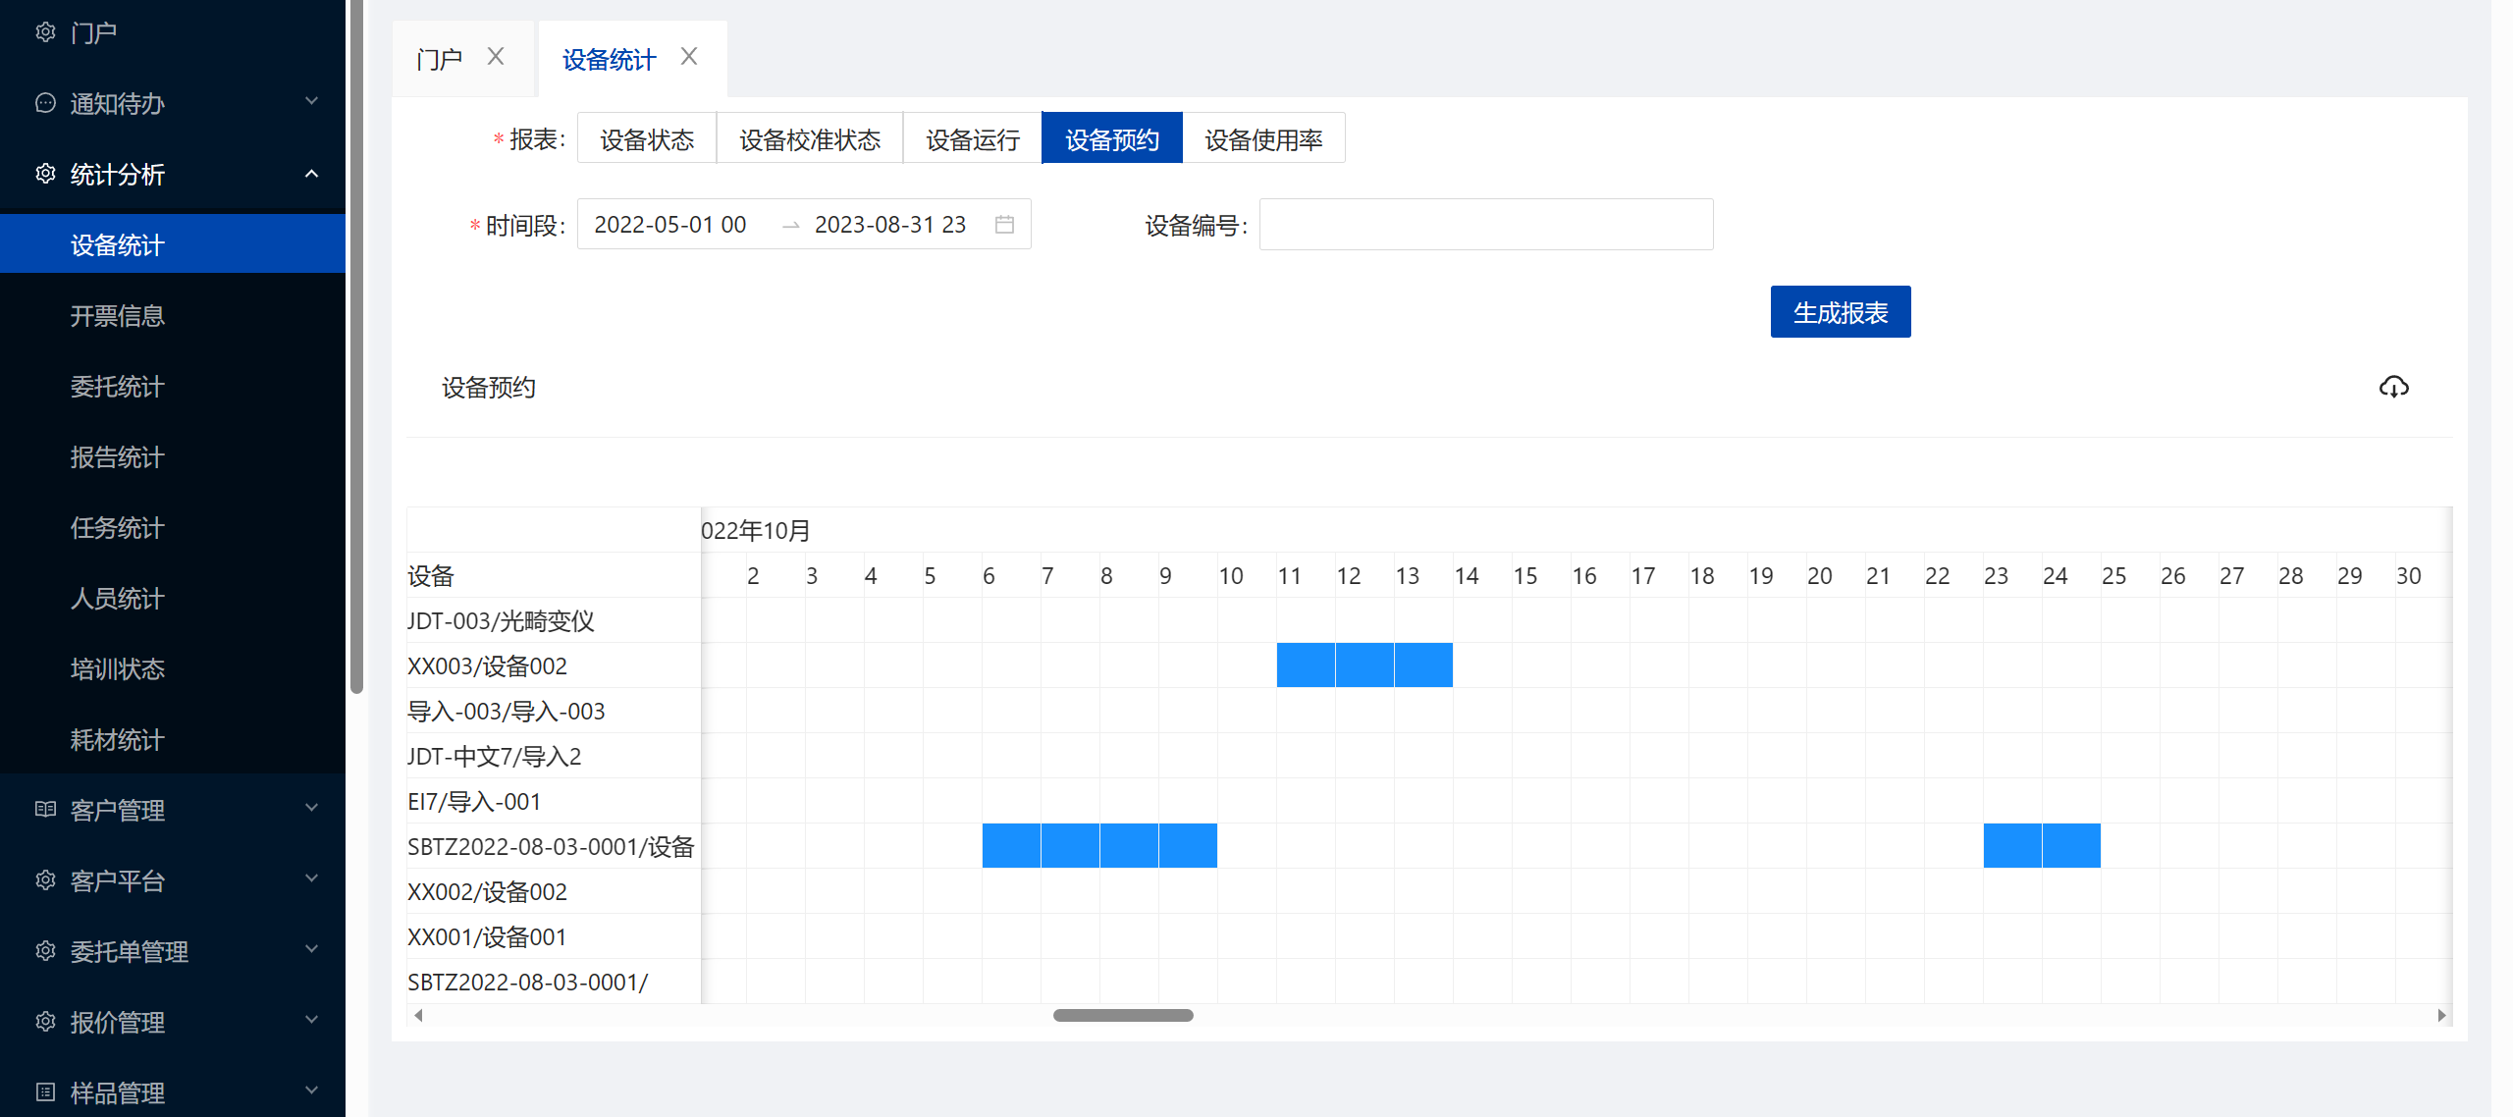
Task: Select the 设备状态 report option
Action: click(x=647, y=139)
